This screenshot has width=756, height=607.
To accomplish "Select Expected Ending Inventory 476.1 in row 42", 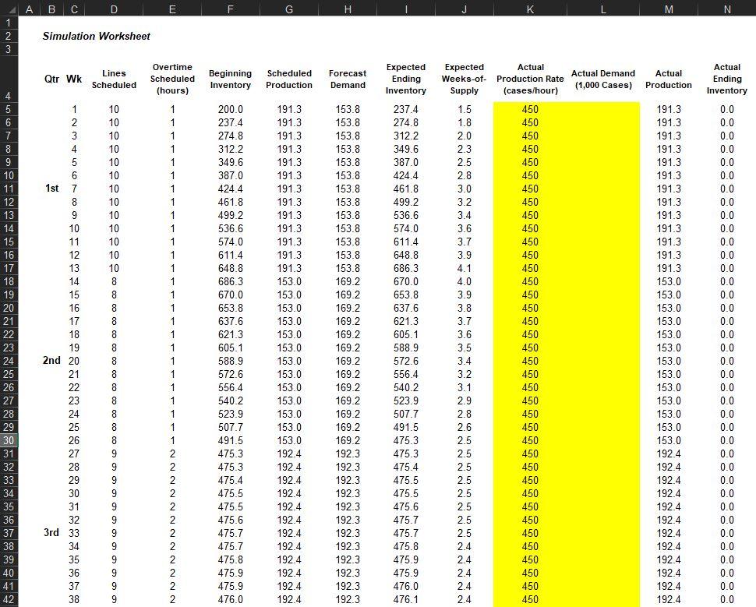I will [406, 599].
